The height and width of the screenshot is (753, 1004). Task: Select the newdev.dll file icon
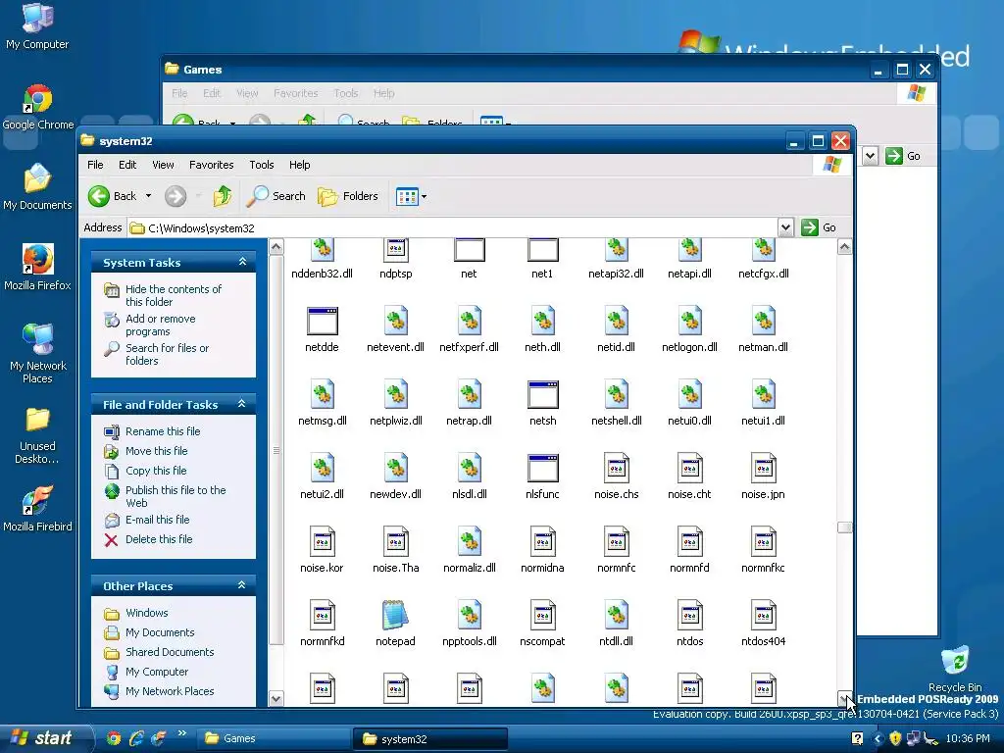[x=395, y=468]
